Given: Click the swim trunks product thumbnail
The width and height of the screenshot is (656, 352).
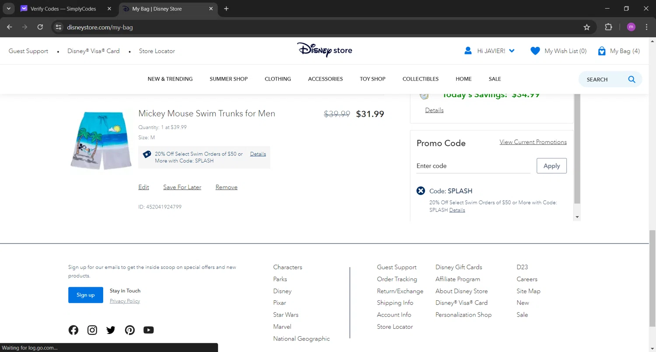Looking at the screenshot, I should [101, 140].
